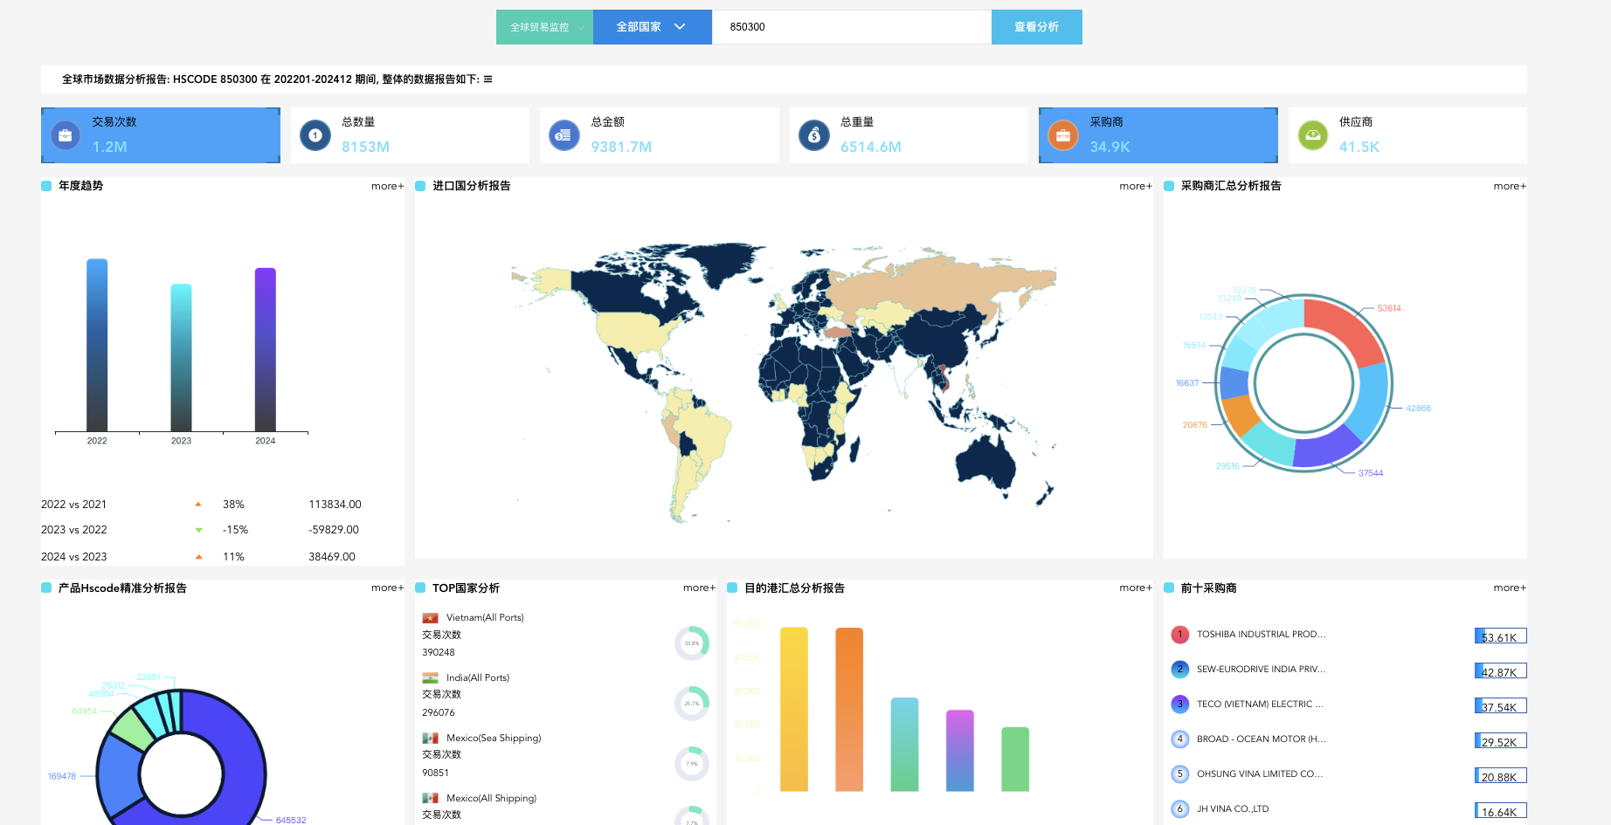The image size is (1611, 825).
Task: Click the green 供应商 cloud icon
Action: tap(1312, 135)
